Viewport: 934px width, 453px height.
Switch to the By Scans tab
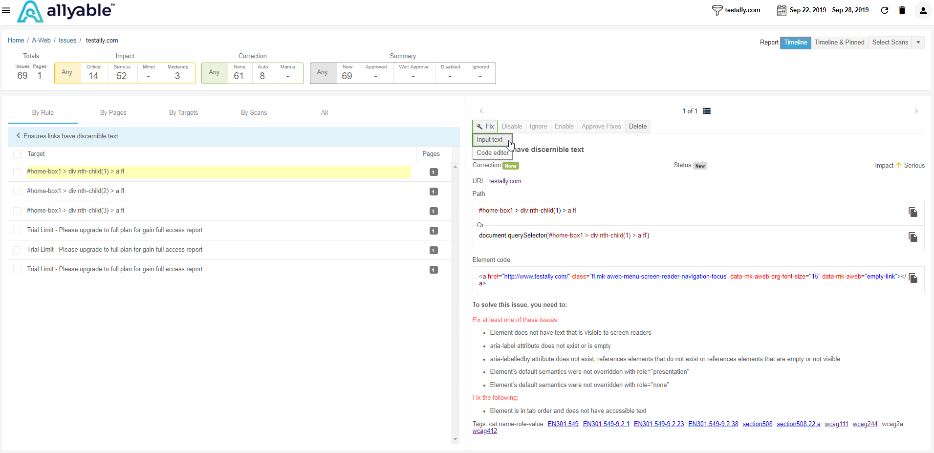[x=254, y=113]
